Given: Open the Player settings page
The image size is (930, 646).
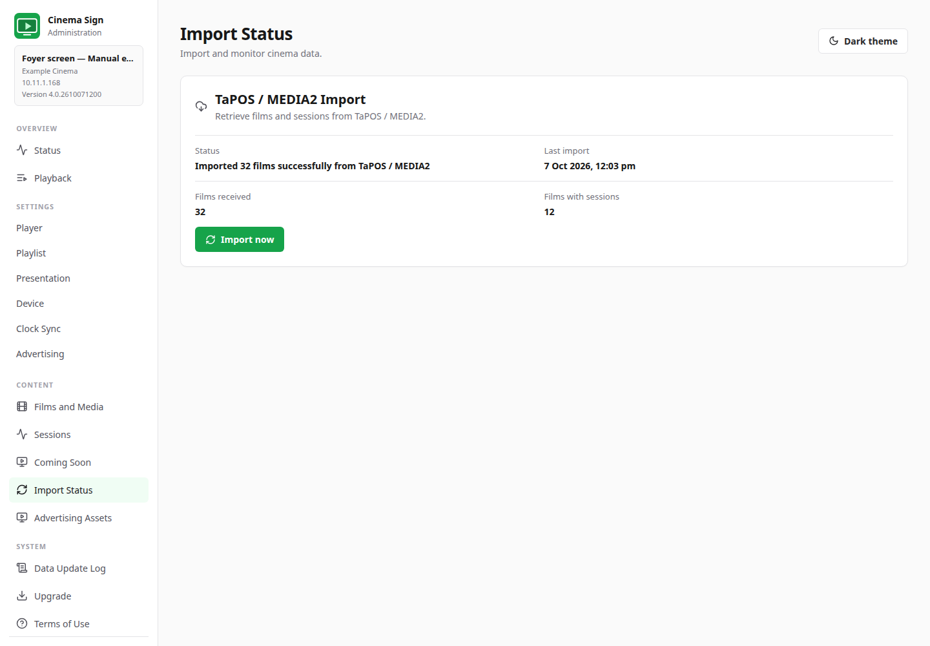Looking at the screenshot, I should [x=79, y=228].
